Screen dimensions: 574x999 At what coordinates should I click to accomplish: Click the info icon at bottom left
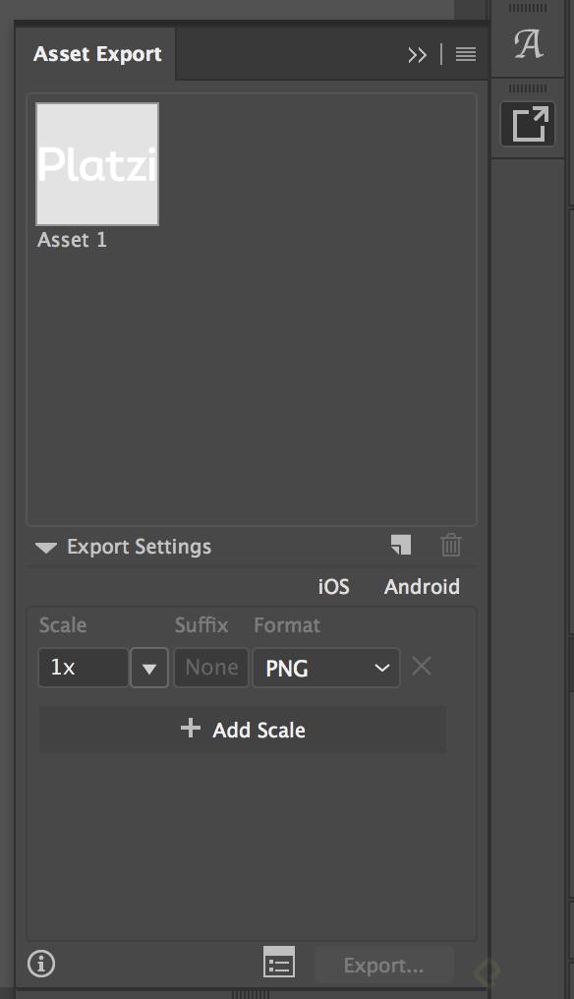40,963
